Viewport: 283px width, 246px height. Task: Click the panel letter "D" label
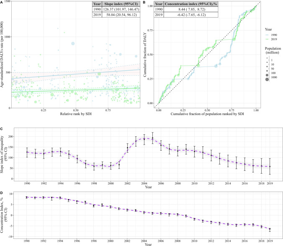tap(1, 193)
